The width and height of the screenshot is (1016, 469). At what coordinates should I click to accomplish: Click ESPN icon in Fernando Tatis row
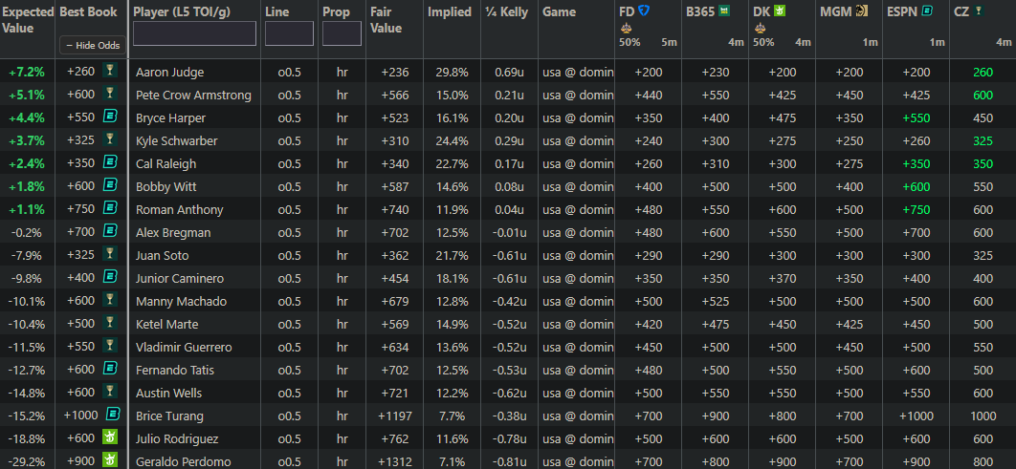tap(110, 369)
